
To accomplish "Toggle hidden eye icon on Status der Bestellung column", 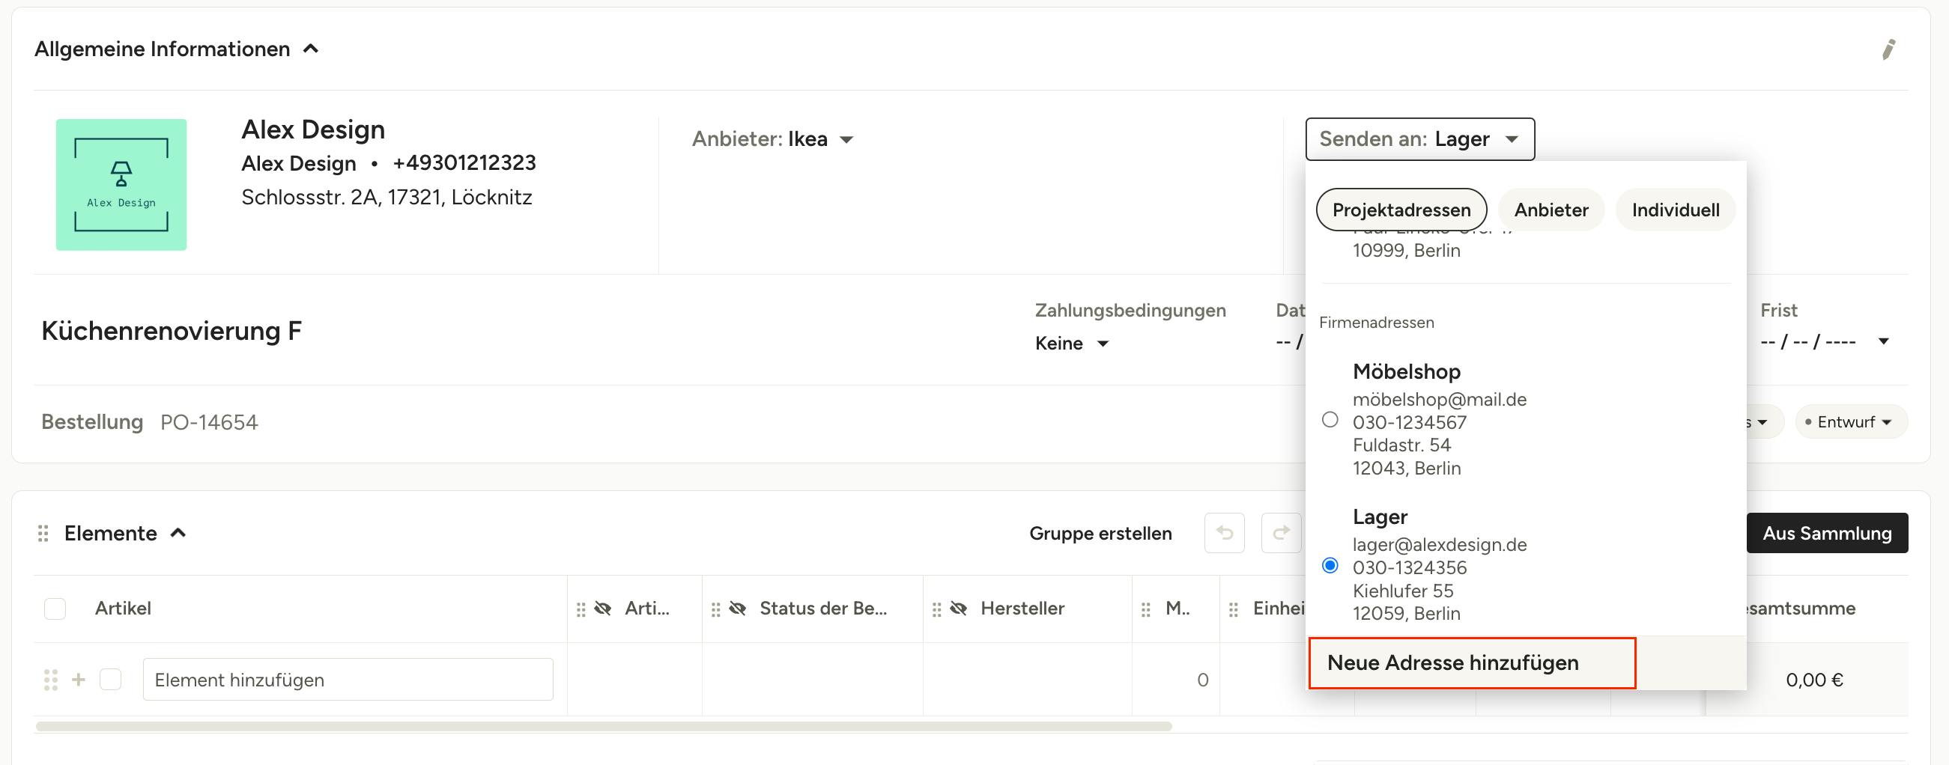I will (737, 609).
